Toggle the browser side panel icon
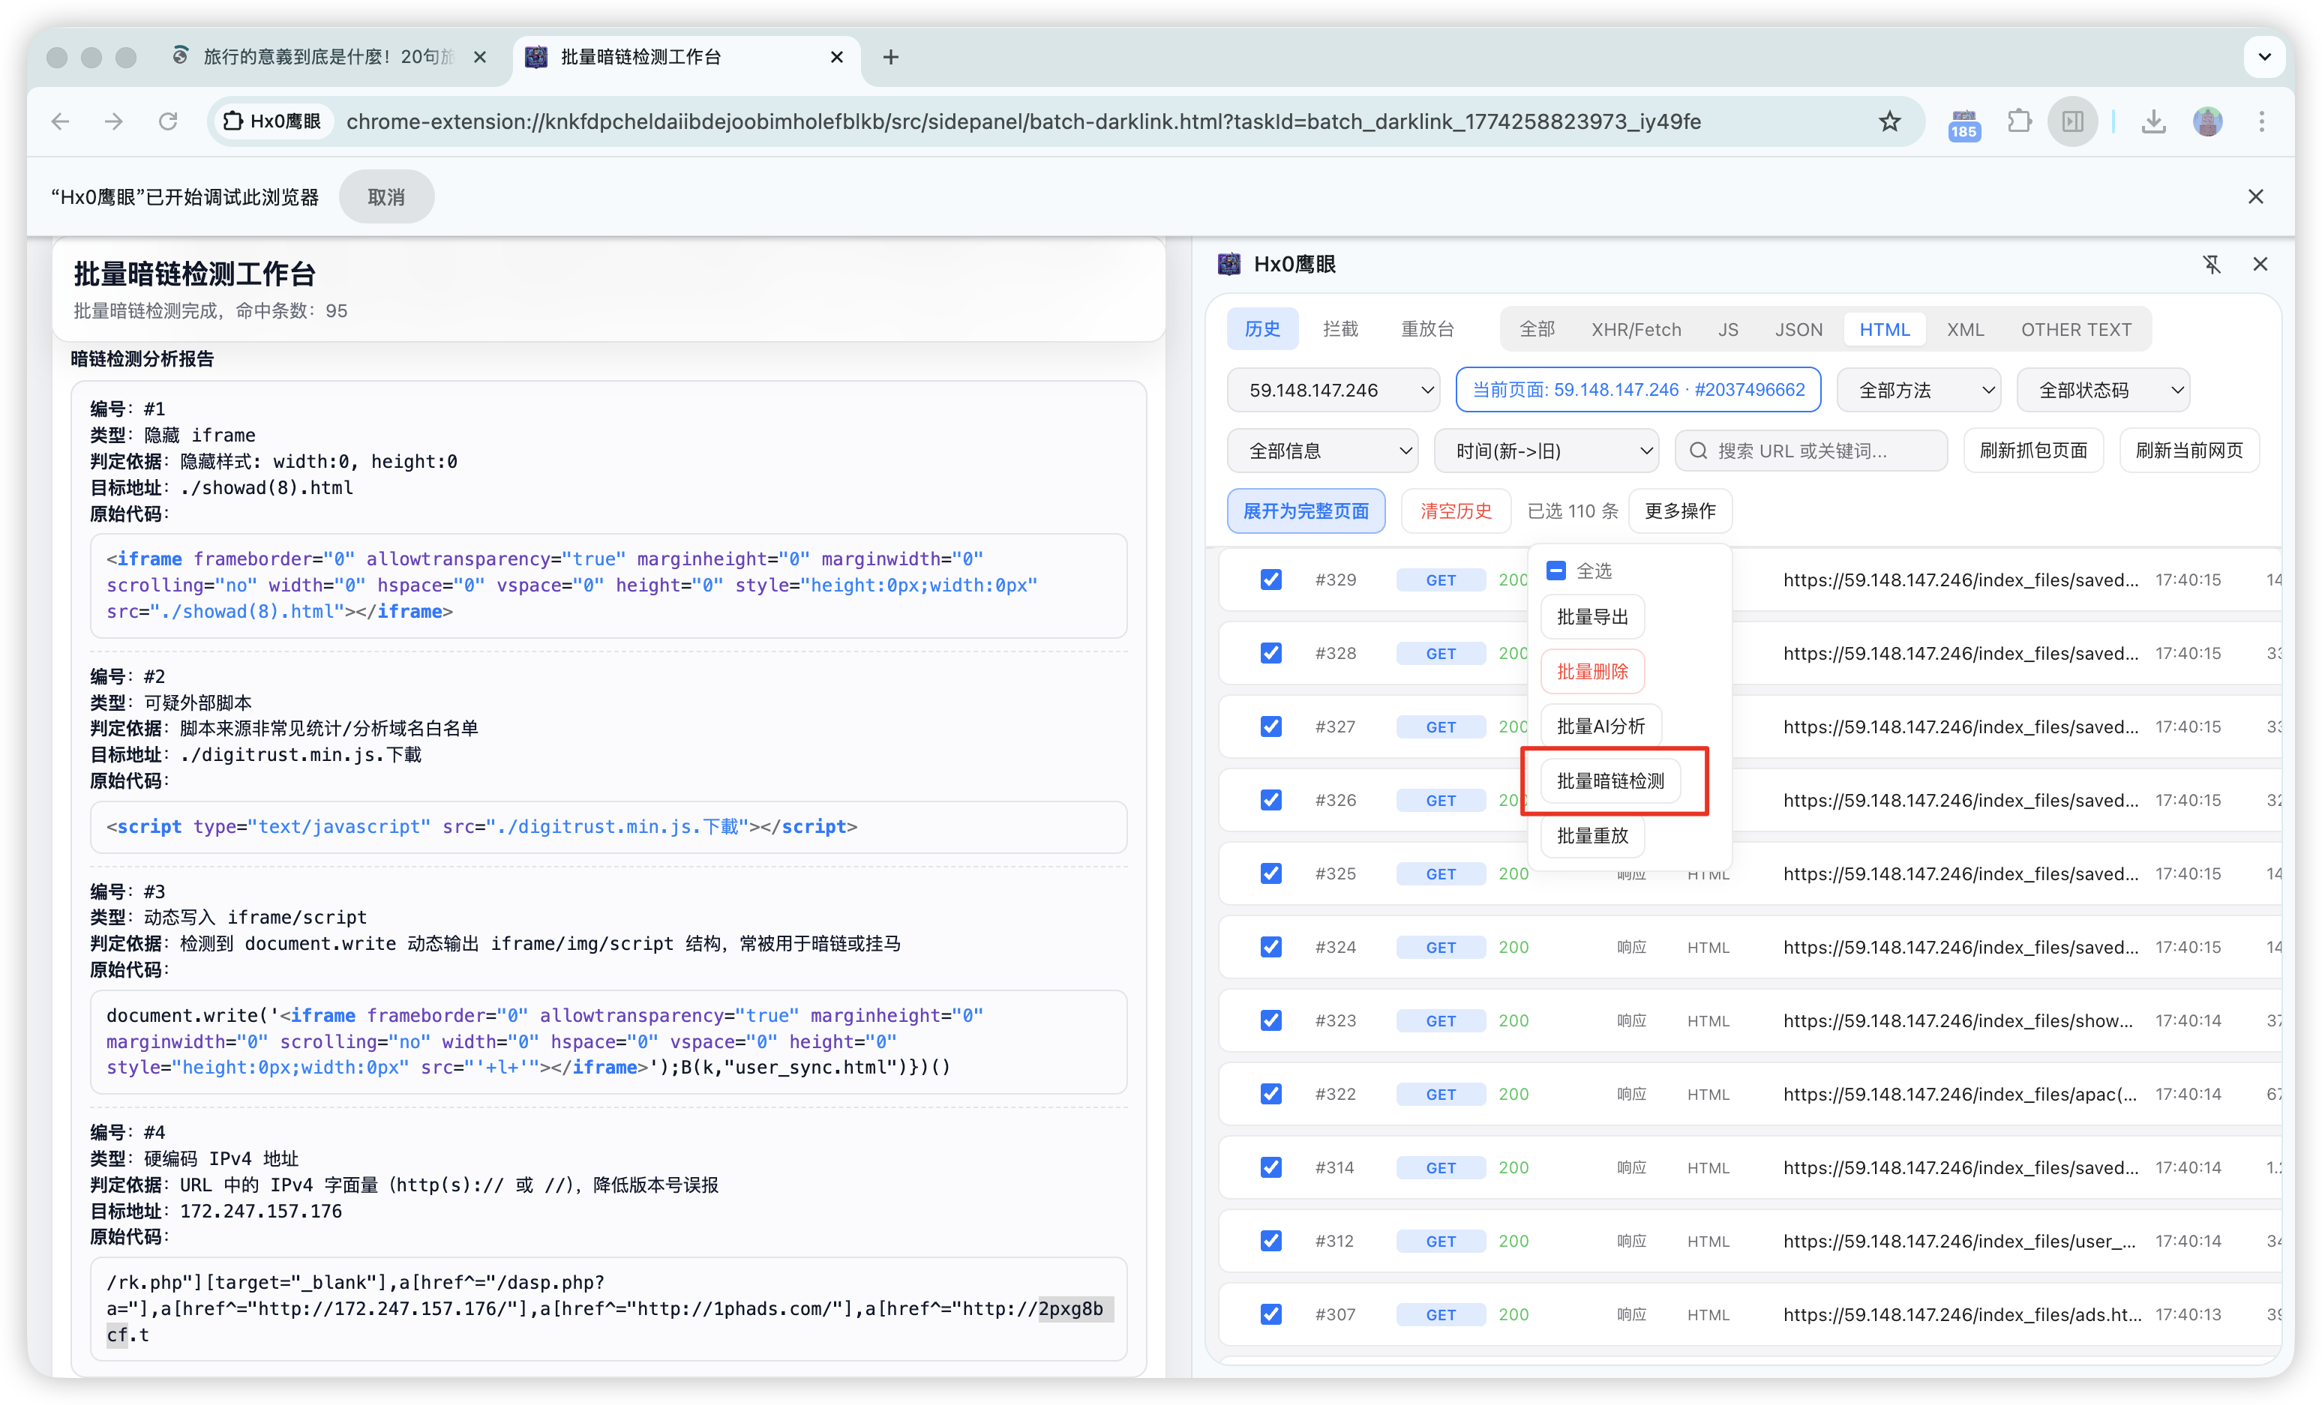Viewport: 2322px width, 1405px height. pos(2072,121)
